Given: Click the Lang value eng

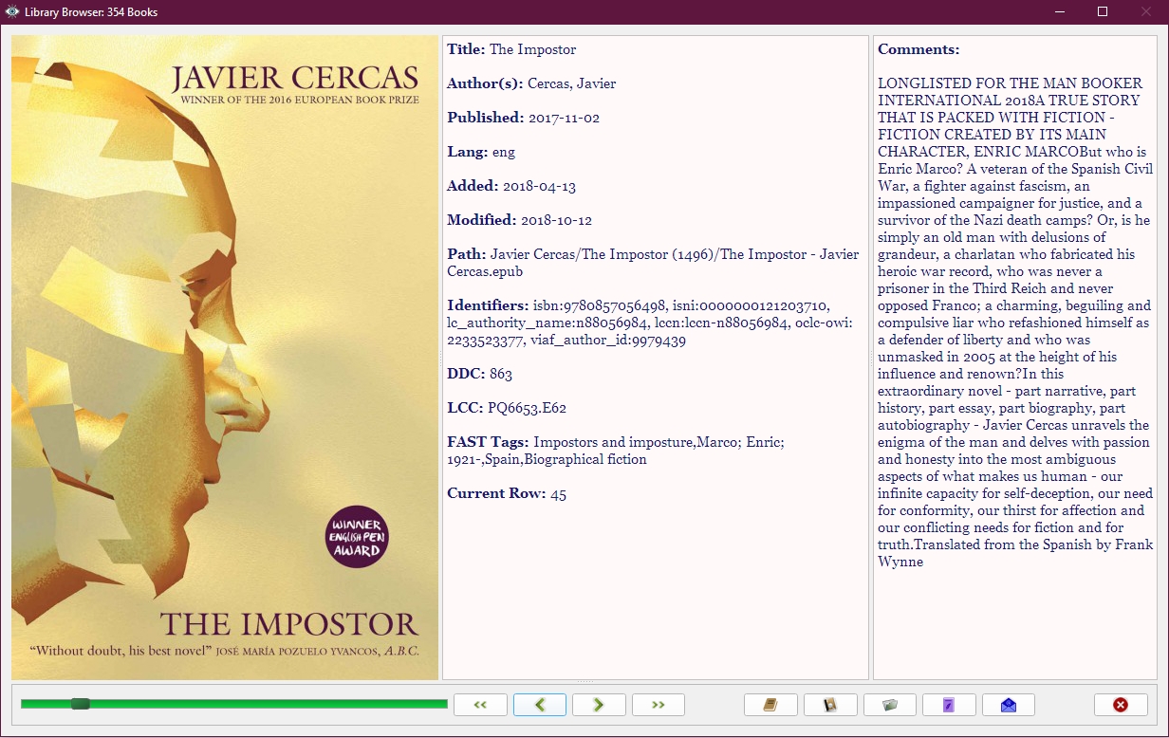Looking at the screenshot, I should (504, 152).
